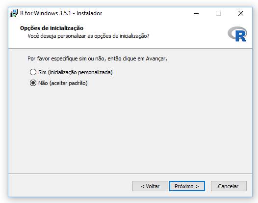Minimize the R for Windows installer

pos(196,13)
